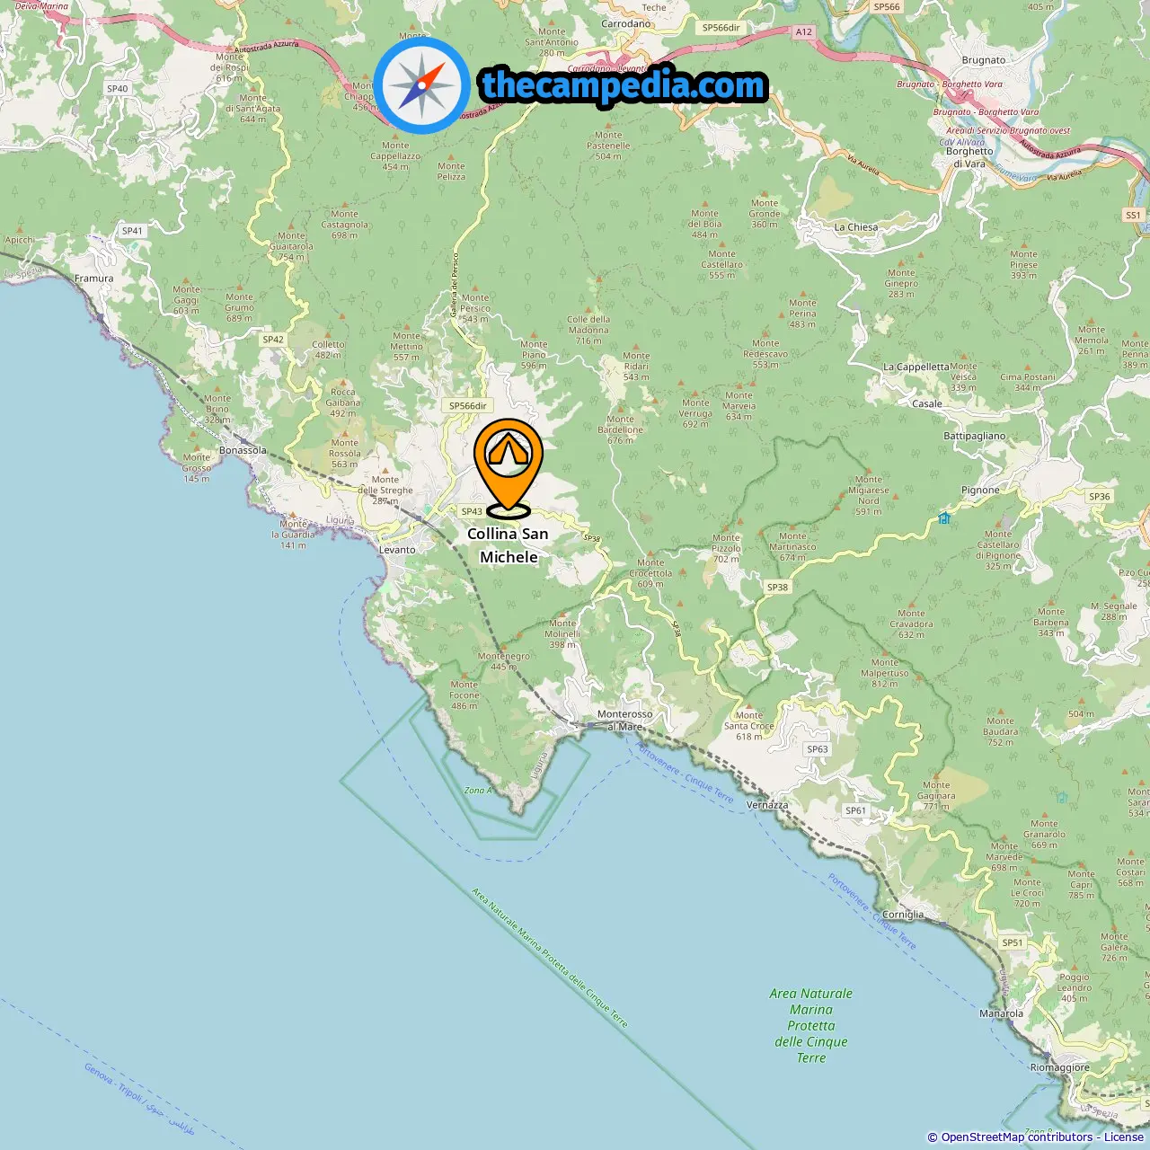Click the SP38 road shield
This screenshot has width=1150, height=1150.
[777, 588]
